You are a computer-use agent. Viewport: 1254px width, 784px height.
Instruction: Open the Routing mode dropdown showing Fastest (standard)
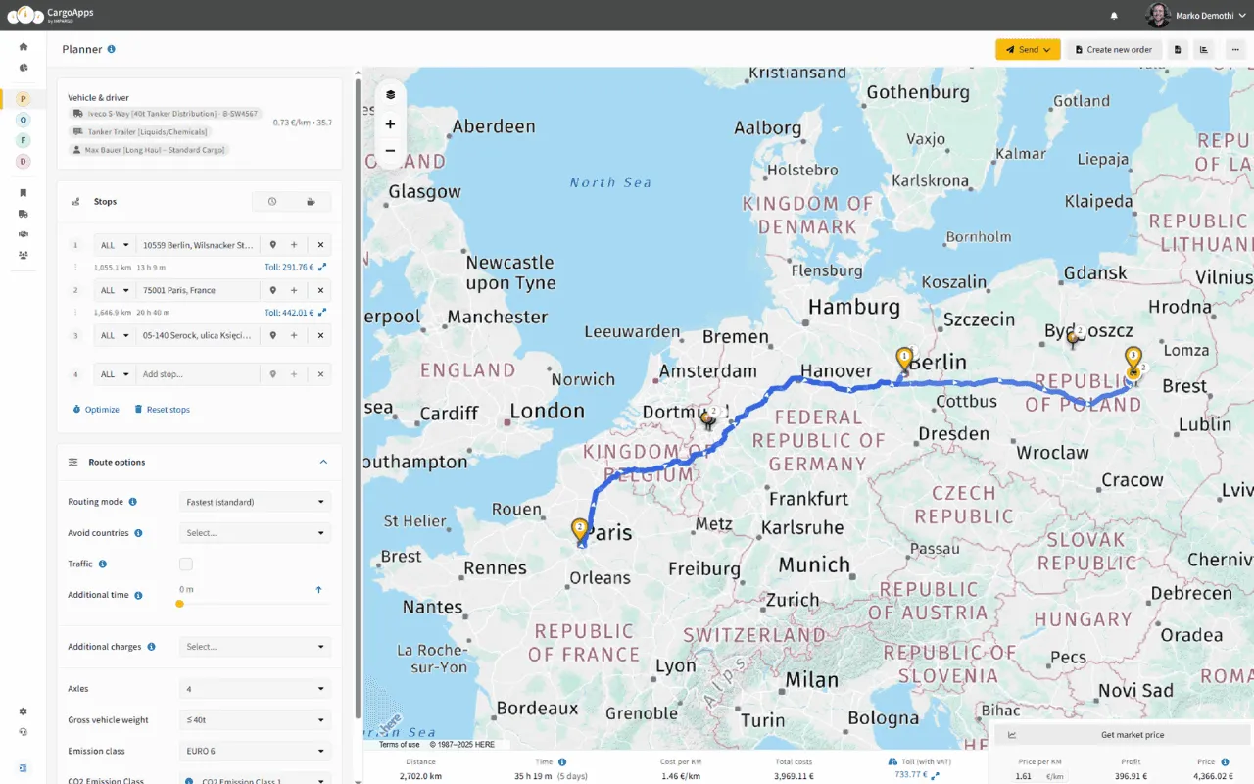tap(255, 501)
